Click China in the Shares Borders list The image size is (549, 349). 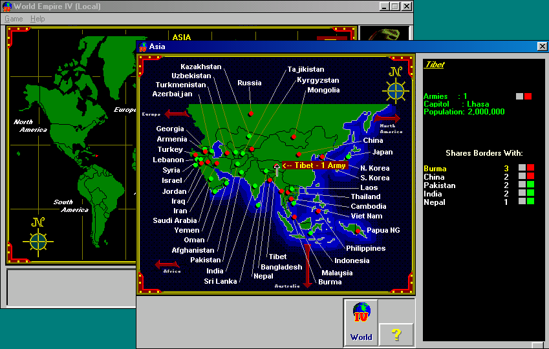pos(434,177)
